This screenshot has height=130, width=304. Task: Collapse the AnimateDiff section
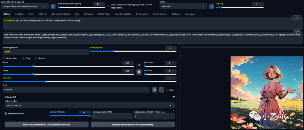tap(174, 97)
